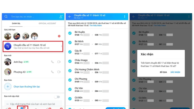Switch to the OFFICIAL ACCOUNT tab

47,23
